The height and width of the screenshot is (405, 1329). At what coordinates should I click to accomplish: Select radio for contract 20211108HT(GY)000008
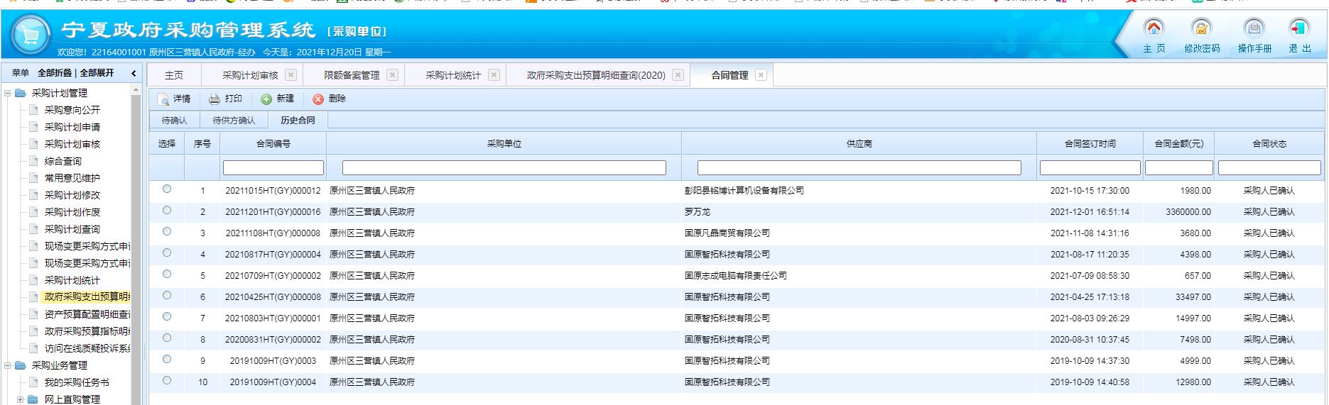pyautogui.click(x=167, y=231)
